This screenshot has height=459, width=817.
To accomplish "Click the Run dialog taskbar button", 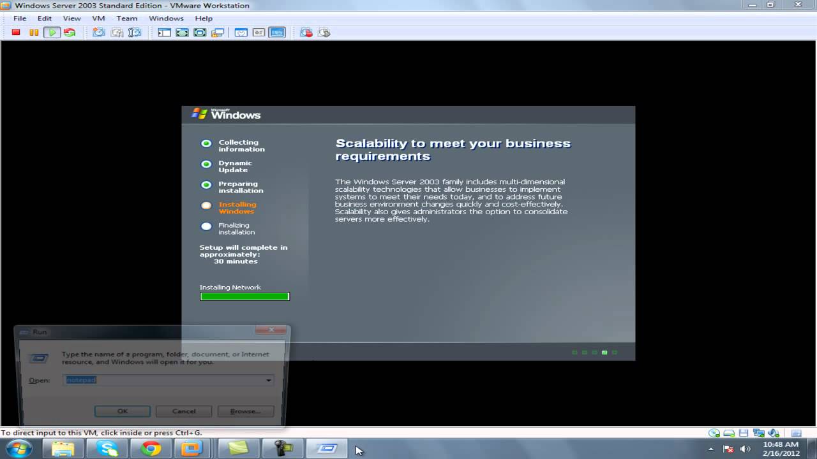I will 327,449.
